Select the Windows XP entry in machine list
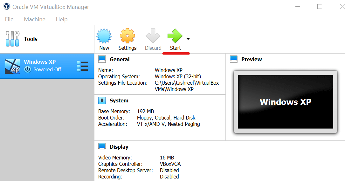The width and height of the screenshot is (345, 181). tap(47, 66)
